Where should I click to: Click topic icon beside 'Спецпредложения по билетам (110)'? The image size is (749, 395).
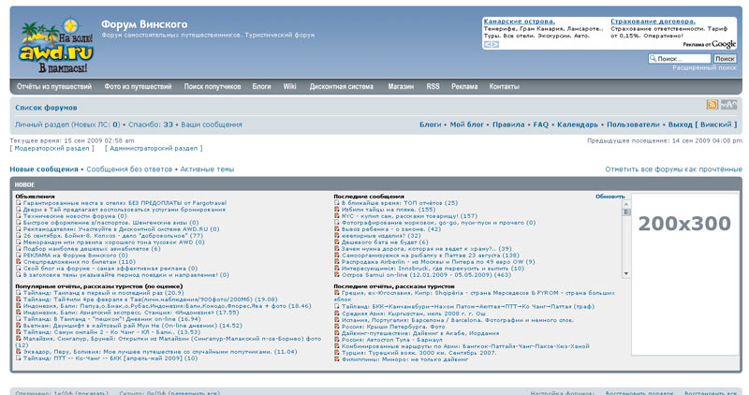click(x=18, y=262)
